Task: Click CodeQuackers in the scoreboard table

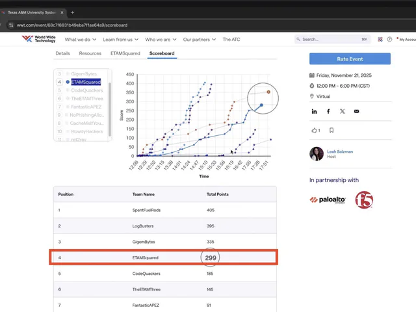Action: 146,274
